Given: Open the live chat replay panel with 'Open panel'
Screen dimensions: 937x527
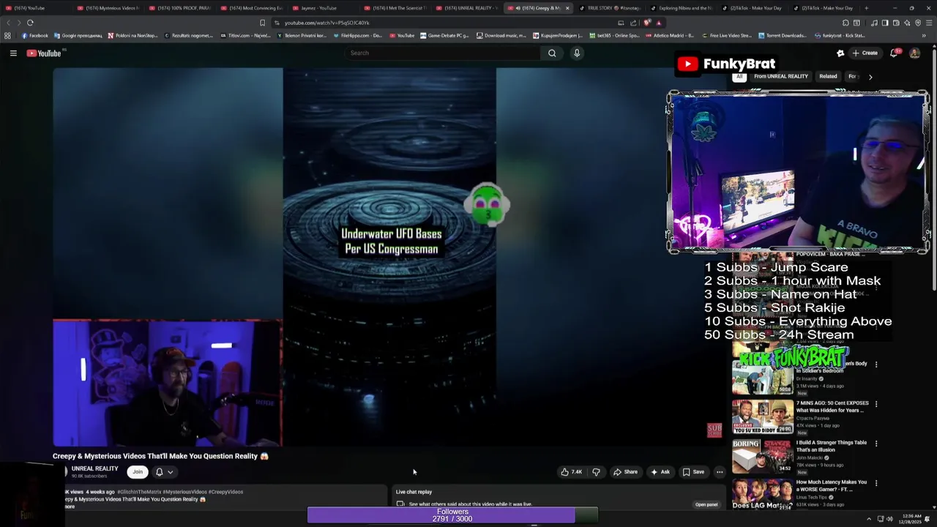Looking at the screenshot, I should tap(706, 504).
